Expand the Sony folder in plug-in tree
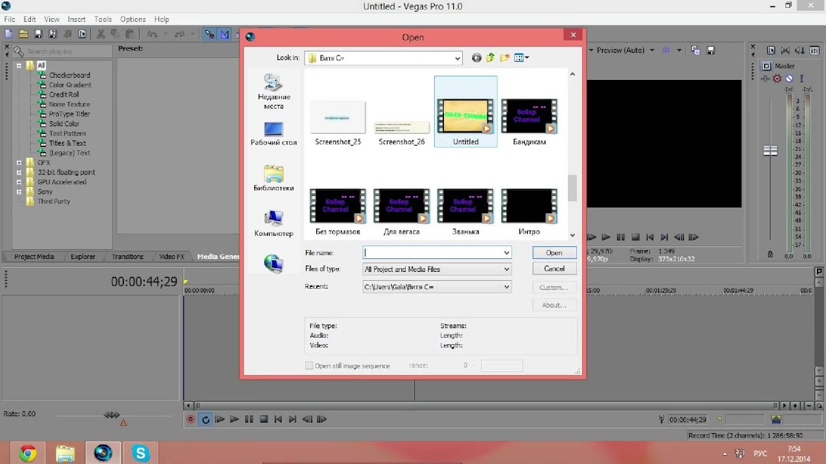Screen dimensions: 826x464 (19, 192)
